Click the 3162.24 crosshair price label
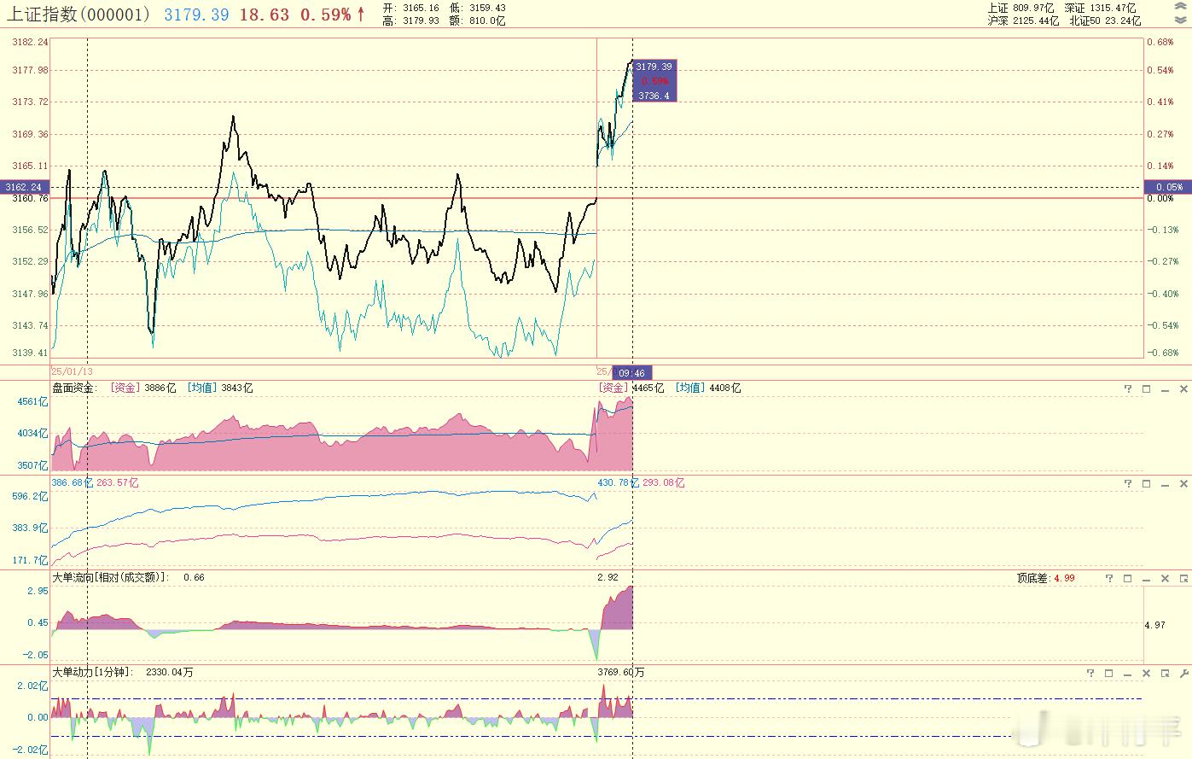Screen dimensions: 1192x759 click(25, 187)
